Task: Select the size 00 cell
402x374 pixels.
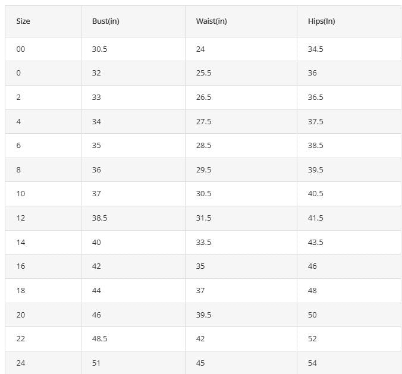Action: click(21, 49)
